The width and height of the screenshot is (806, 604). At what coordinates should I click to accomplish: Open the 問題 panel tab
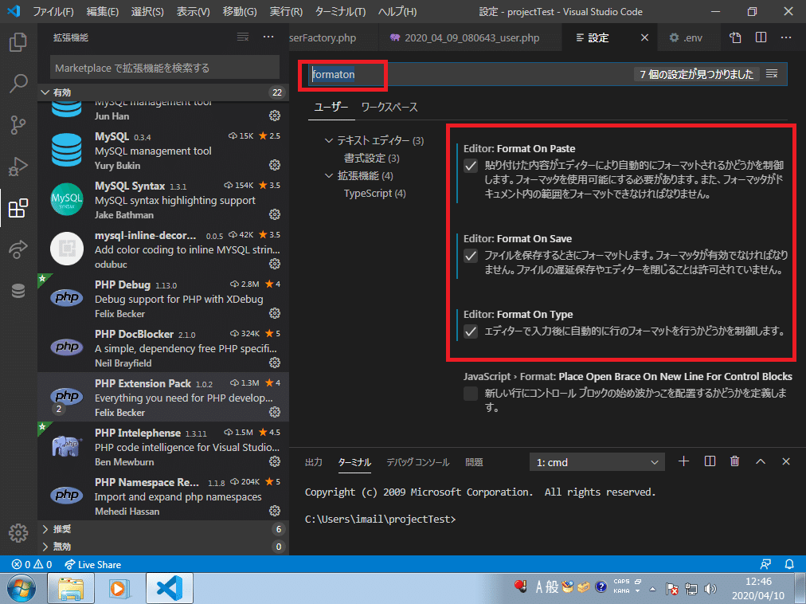coord(474,462)
